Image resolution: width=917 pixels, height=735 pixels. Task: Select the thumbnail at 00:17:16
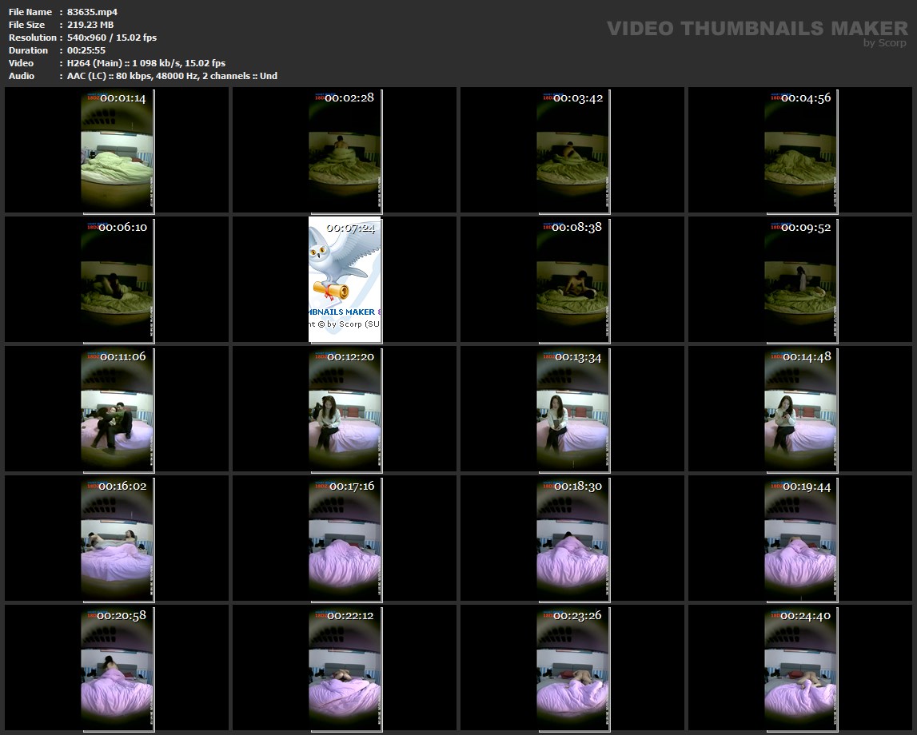(x=345, y=538)
